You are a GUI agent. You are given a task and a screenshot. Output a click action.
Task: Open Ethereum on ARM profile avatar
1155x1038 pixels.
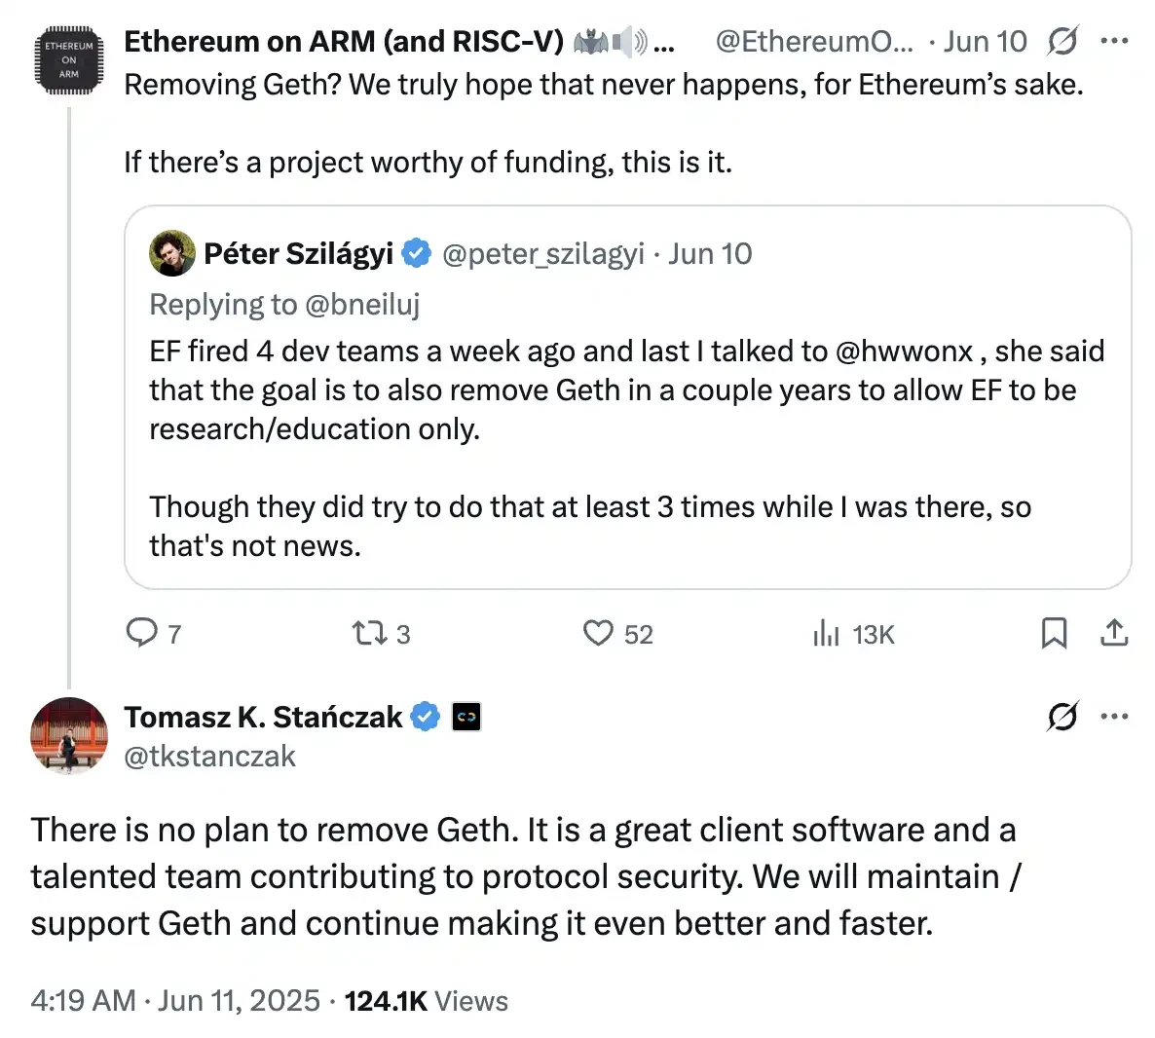click(x=69, y=60)
